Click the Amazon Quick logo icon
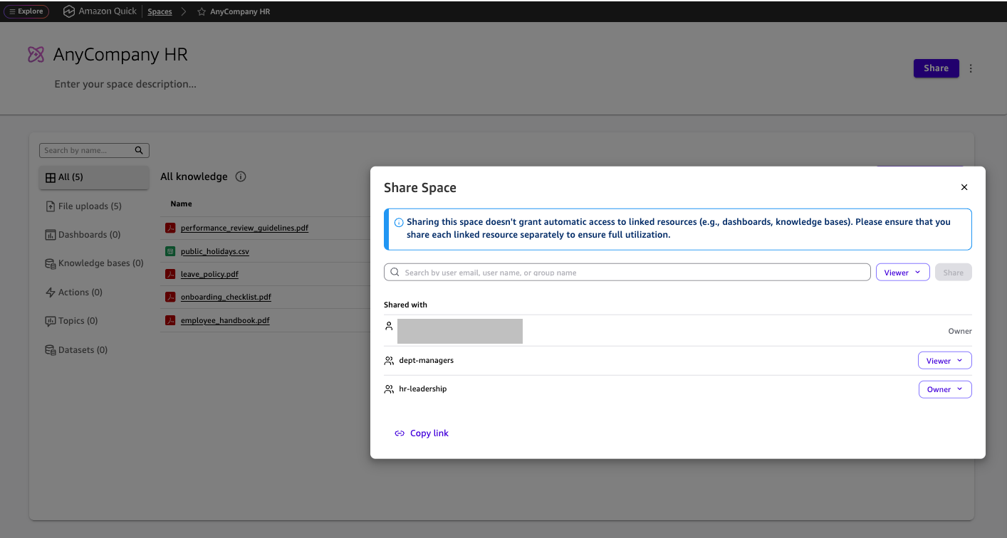1007x538 pixels. [68, 11]
